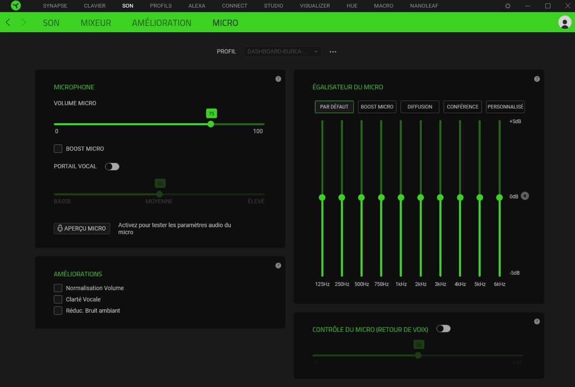This screenshot has height=387, width=575.
Task: Open Synapse settings gear
Action: point(508,6)
